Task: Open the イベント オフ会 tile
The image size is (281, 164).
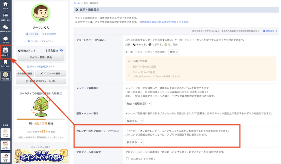Action: coord(6,133)
